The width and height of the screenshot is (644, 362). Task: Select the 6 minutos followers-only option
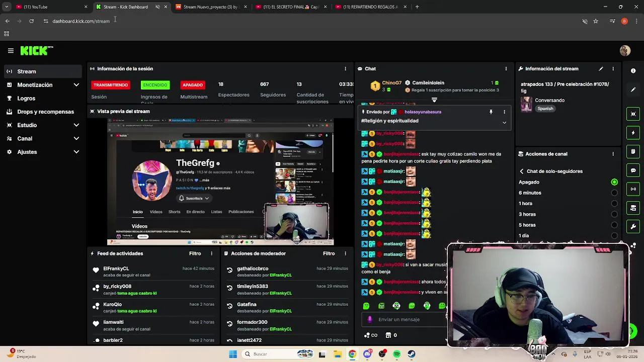(614, 193)
